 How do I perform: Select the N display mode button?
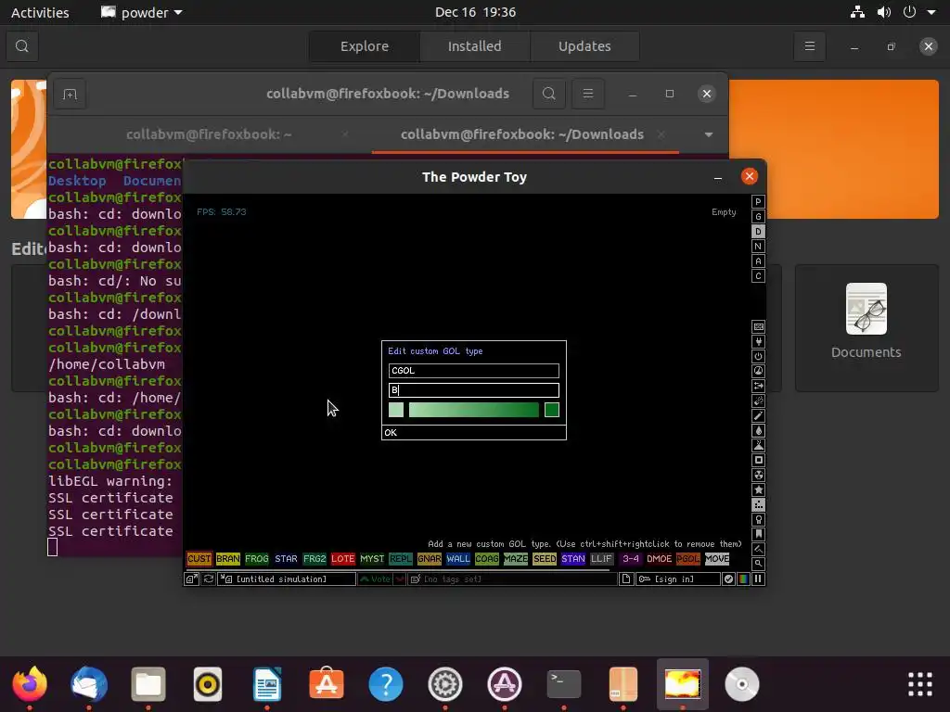point(758,247)
